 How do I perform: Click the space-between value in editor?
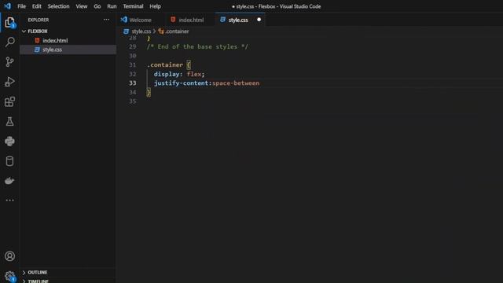(x=236, y=83)
